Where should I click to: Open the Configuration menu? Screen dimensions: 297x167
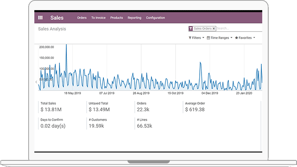[155, 18]
